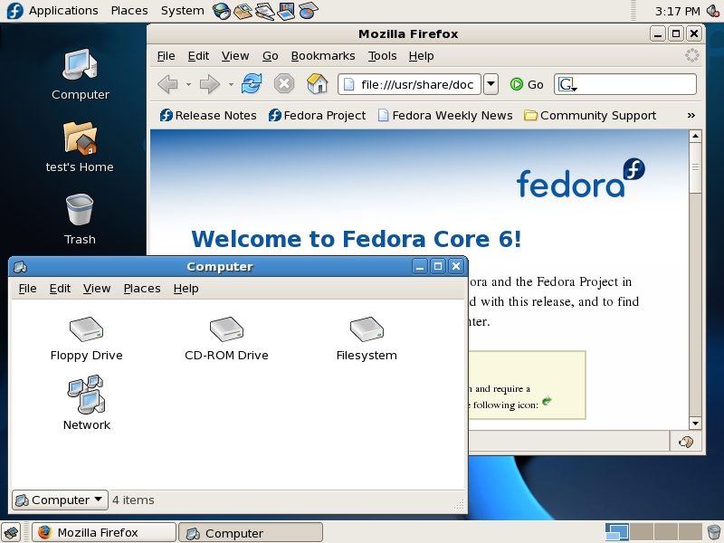The image size is (724, 543).
Task: Click the Firefox Home button
Action: click(x=317, y=84)
